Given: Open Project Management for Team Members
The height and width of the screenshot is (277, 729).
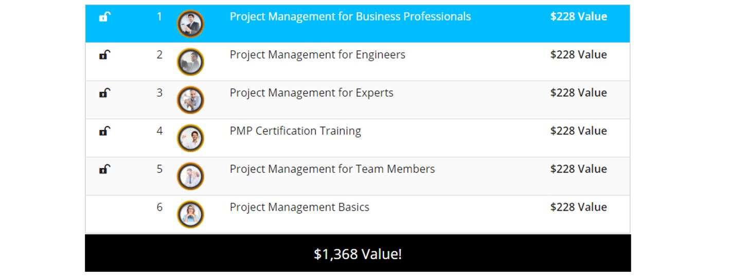Looking at the screenshot, I should click(332, 169).
